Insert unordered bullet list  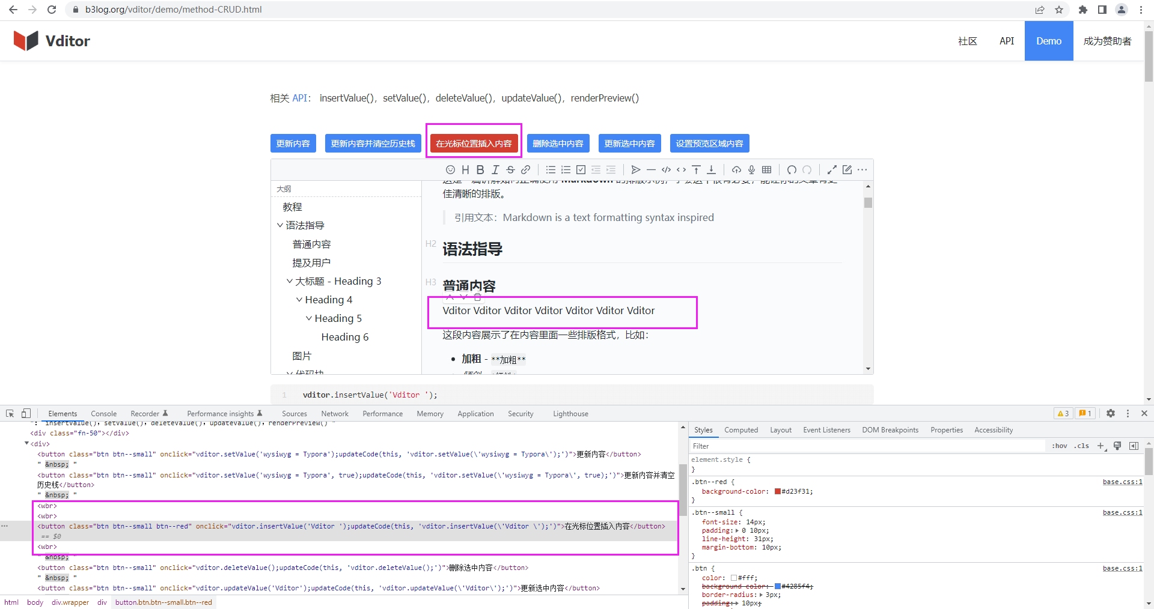tap(551, 170)
